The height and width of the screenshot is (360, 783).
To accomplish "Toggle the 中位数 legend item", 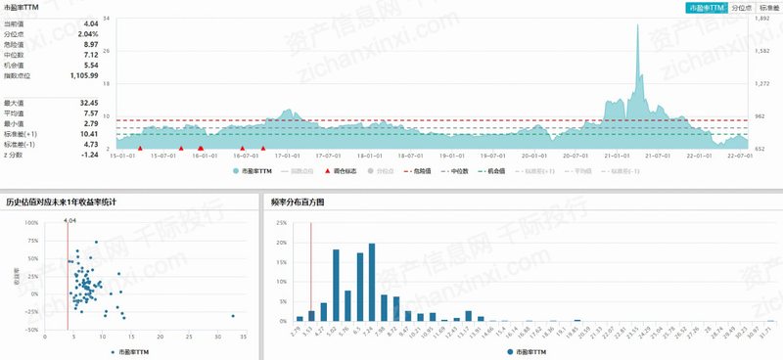I will tap(455, 171).
